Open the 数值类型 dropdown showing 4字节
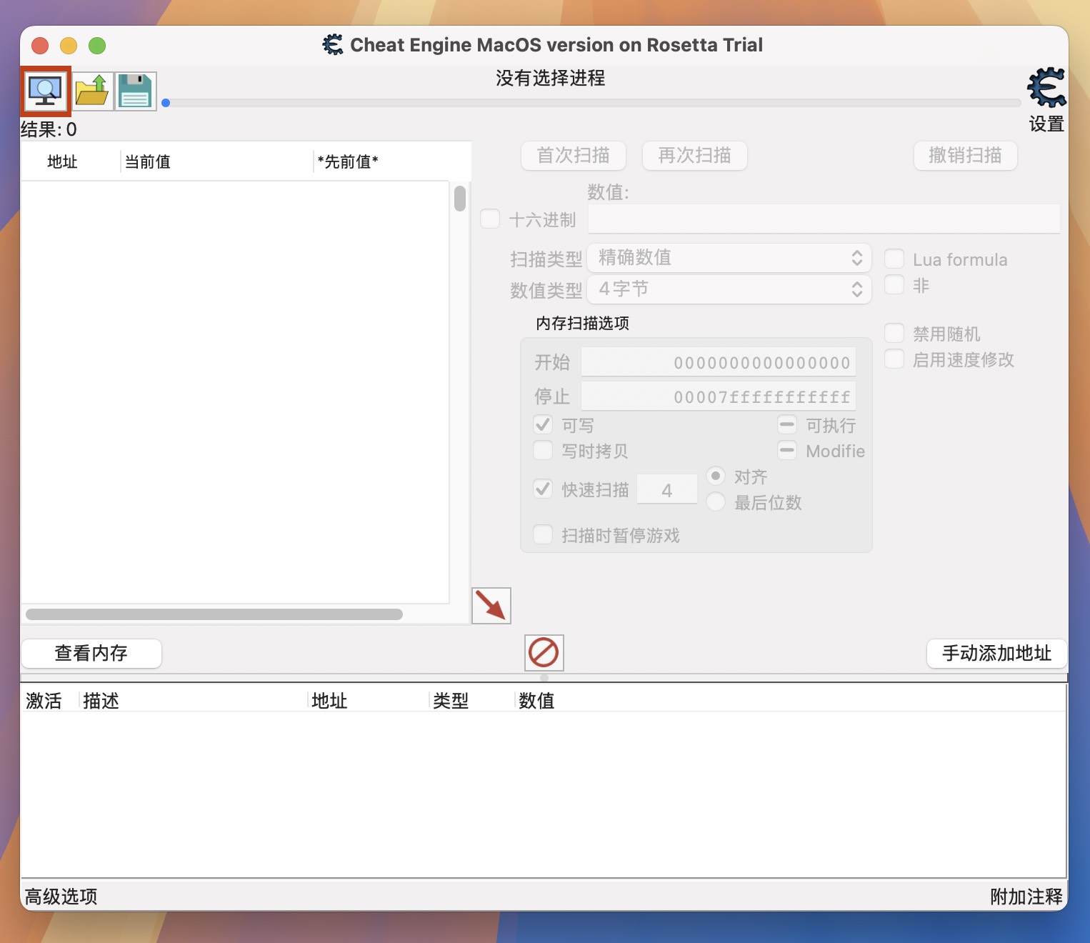Image resolution: width=1090 pixels, height=943 pixels. tap(729, 289)
